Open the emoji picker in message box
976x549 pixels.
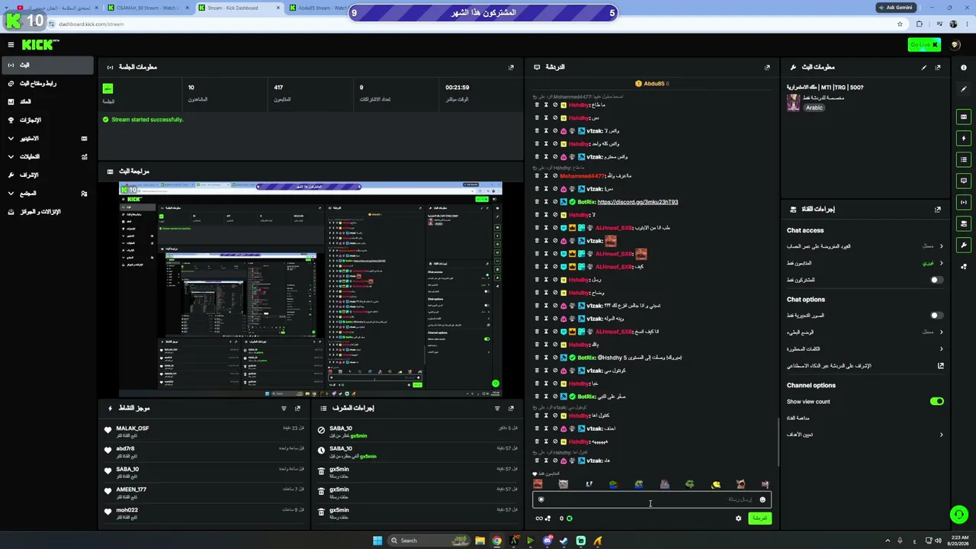tap(762, 500)
